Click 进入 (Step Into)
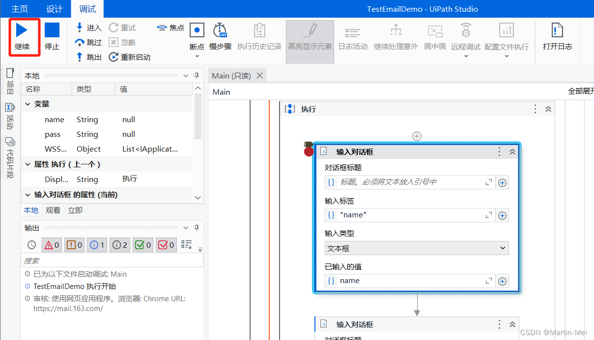The image size is (594, 340). coord(88,28)
